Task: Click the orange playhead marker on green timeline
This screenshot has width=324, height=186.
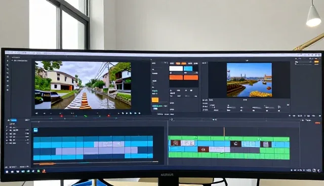Action: point(224,131)
